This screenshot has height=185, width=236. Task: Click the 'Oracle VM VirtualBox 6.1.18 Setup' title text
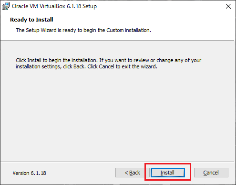pos(54,6)
